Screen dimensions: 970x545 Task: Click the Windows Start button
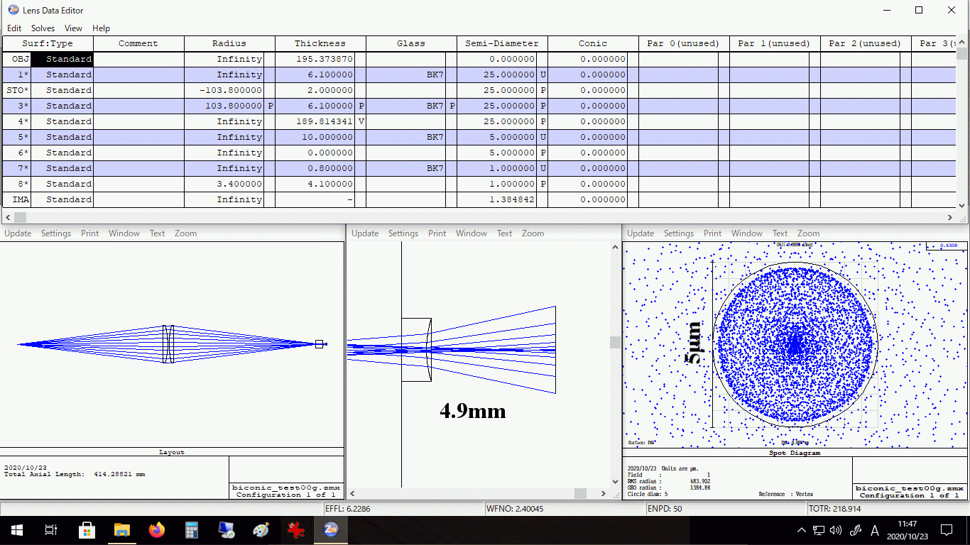16,530
